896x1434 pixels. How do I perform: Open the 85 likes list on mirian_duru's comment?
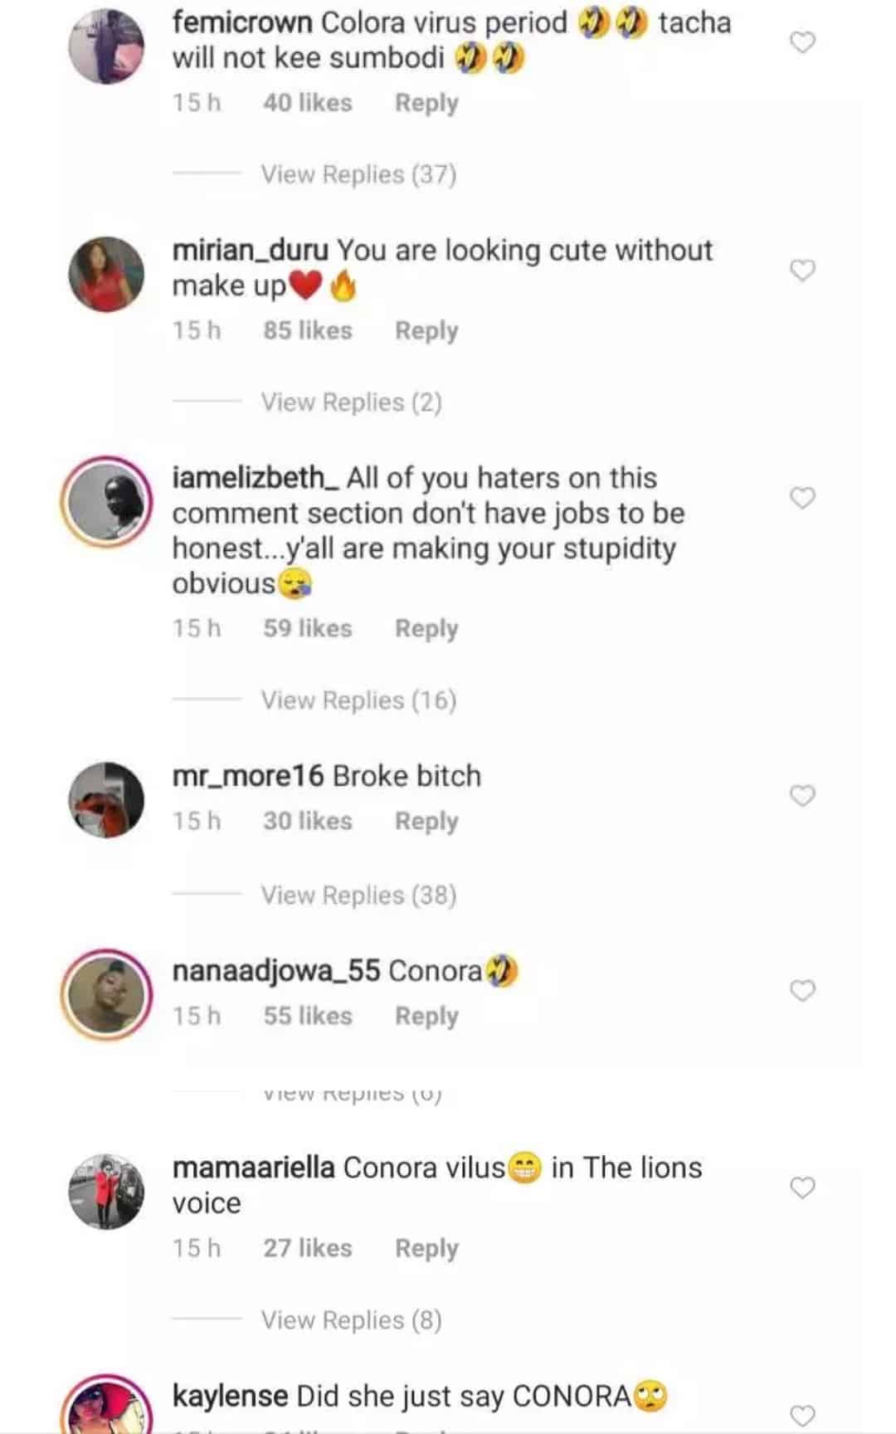point(308,330)
